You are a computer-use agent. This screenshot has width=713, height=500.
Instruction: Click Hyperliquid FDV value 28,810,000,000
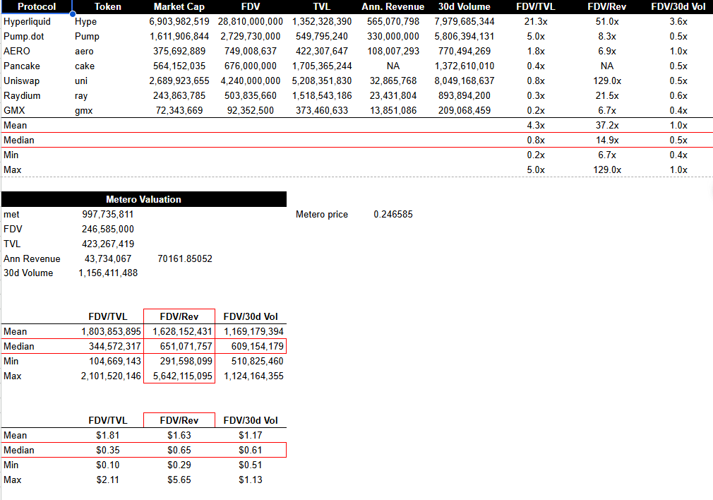(251, 21)
